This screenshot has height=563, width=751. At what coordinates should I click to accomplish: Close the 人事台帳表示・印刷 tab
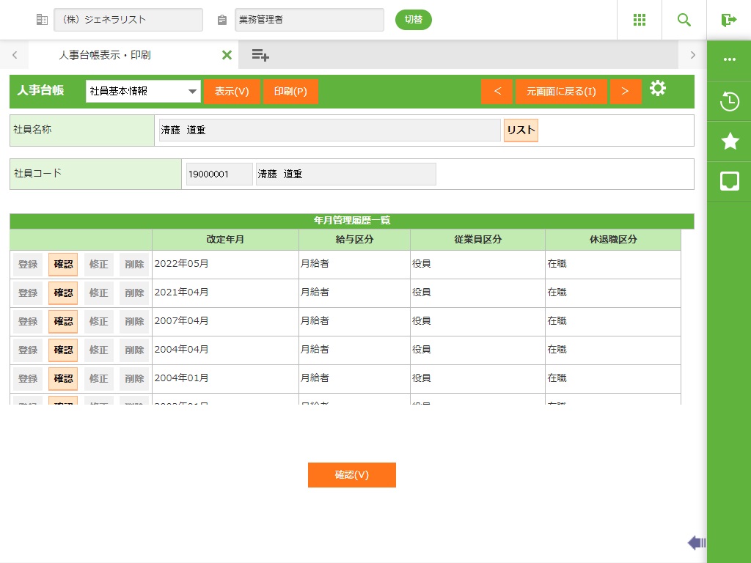pyautogui.click(x=227, y=55)
